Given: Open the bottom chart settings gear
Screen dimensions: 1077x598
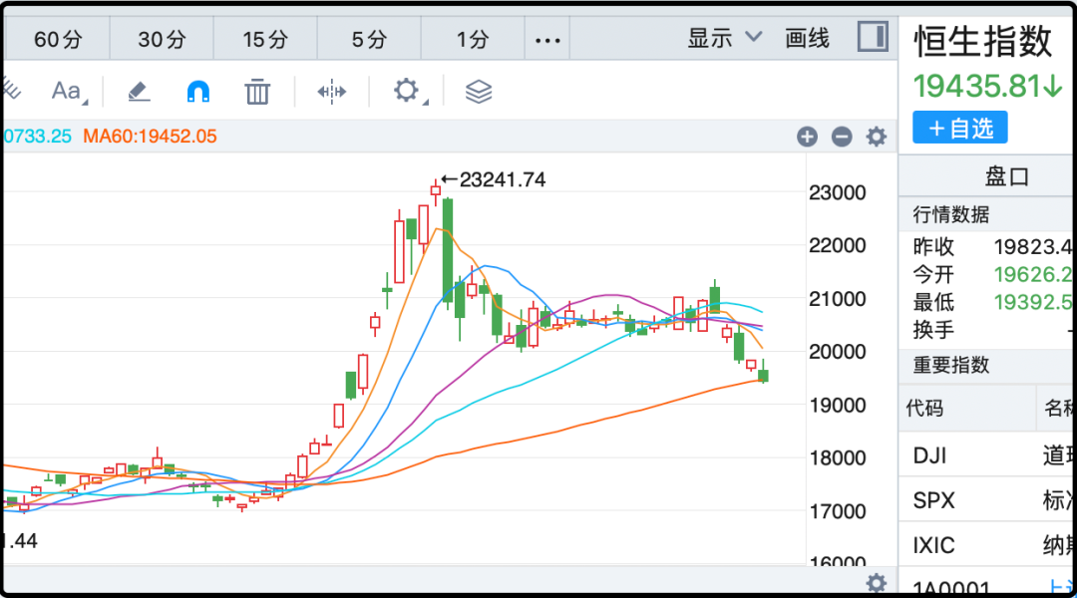Looking at the screenshot, I should pos(877,583).
